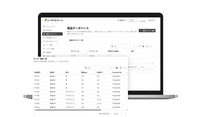Select the FP-001 product number cell
208x117 pixels.
(x=37, y=76)
